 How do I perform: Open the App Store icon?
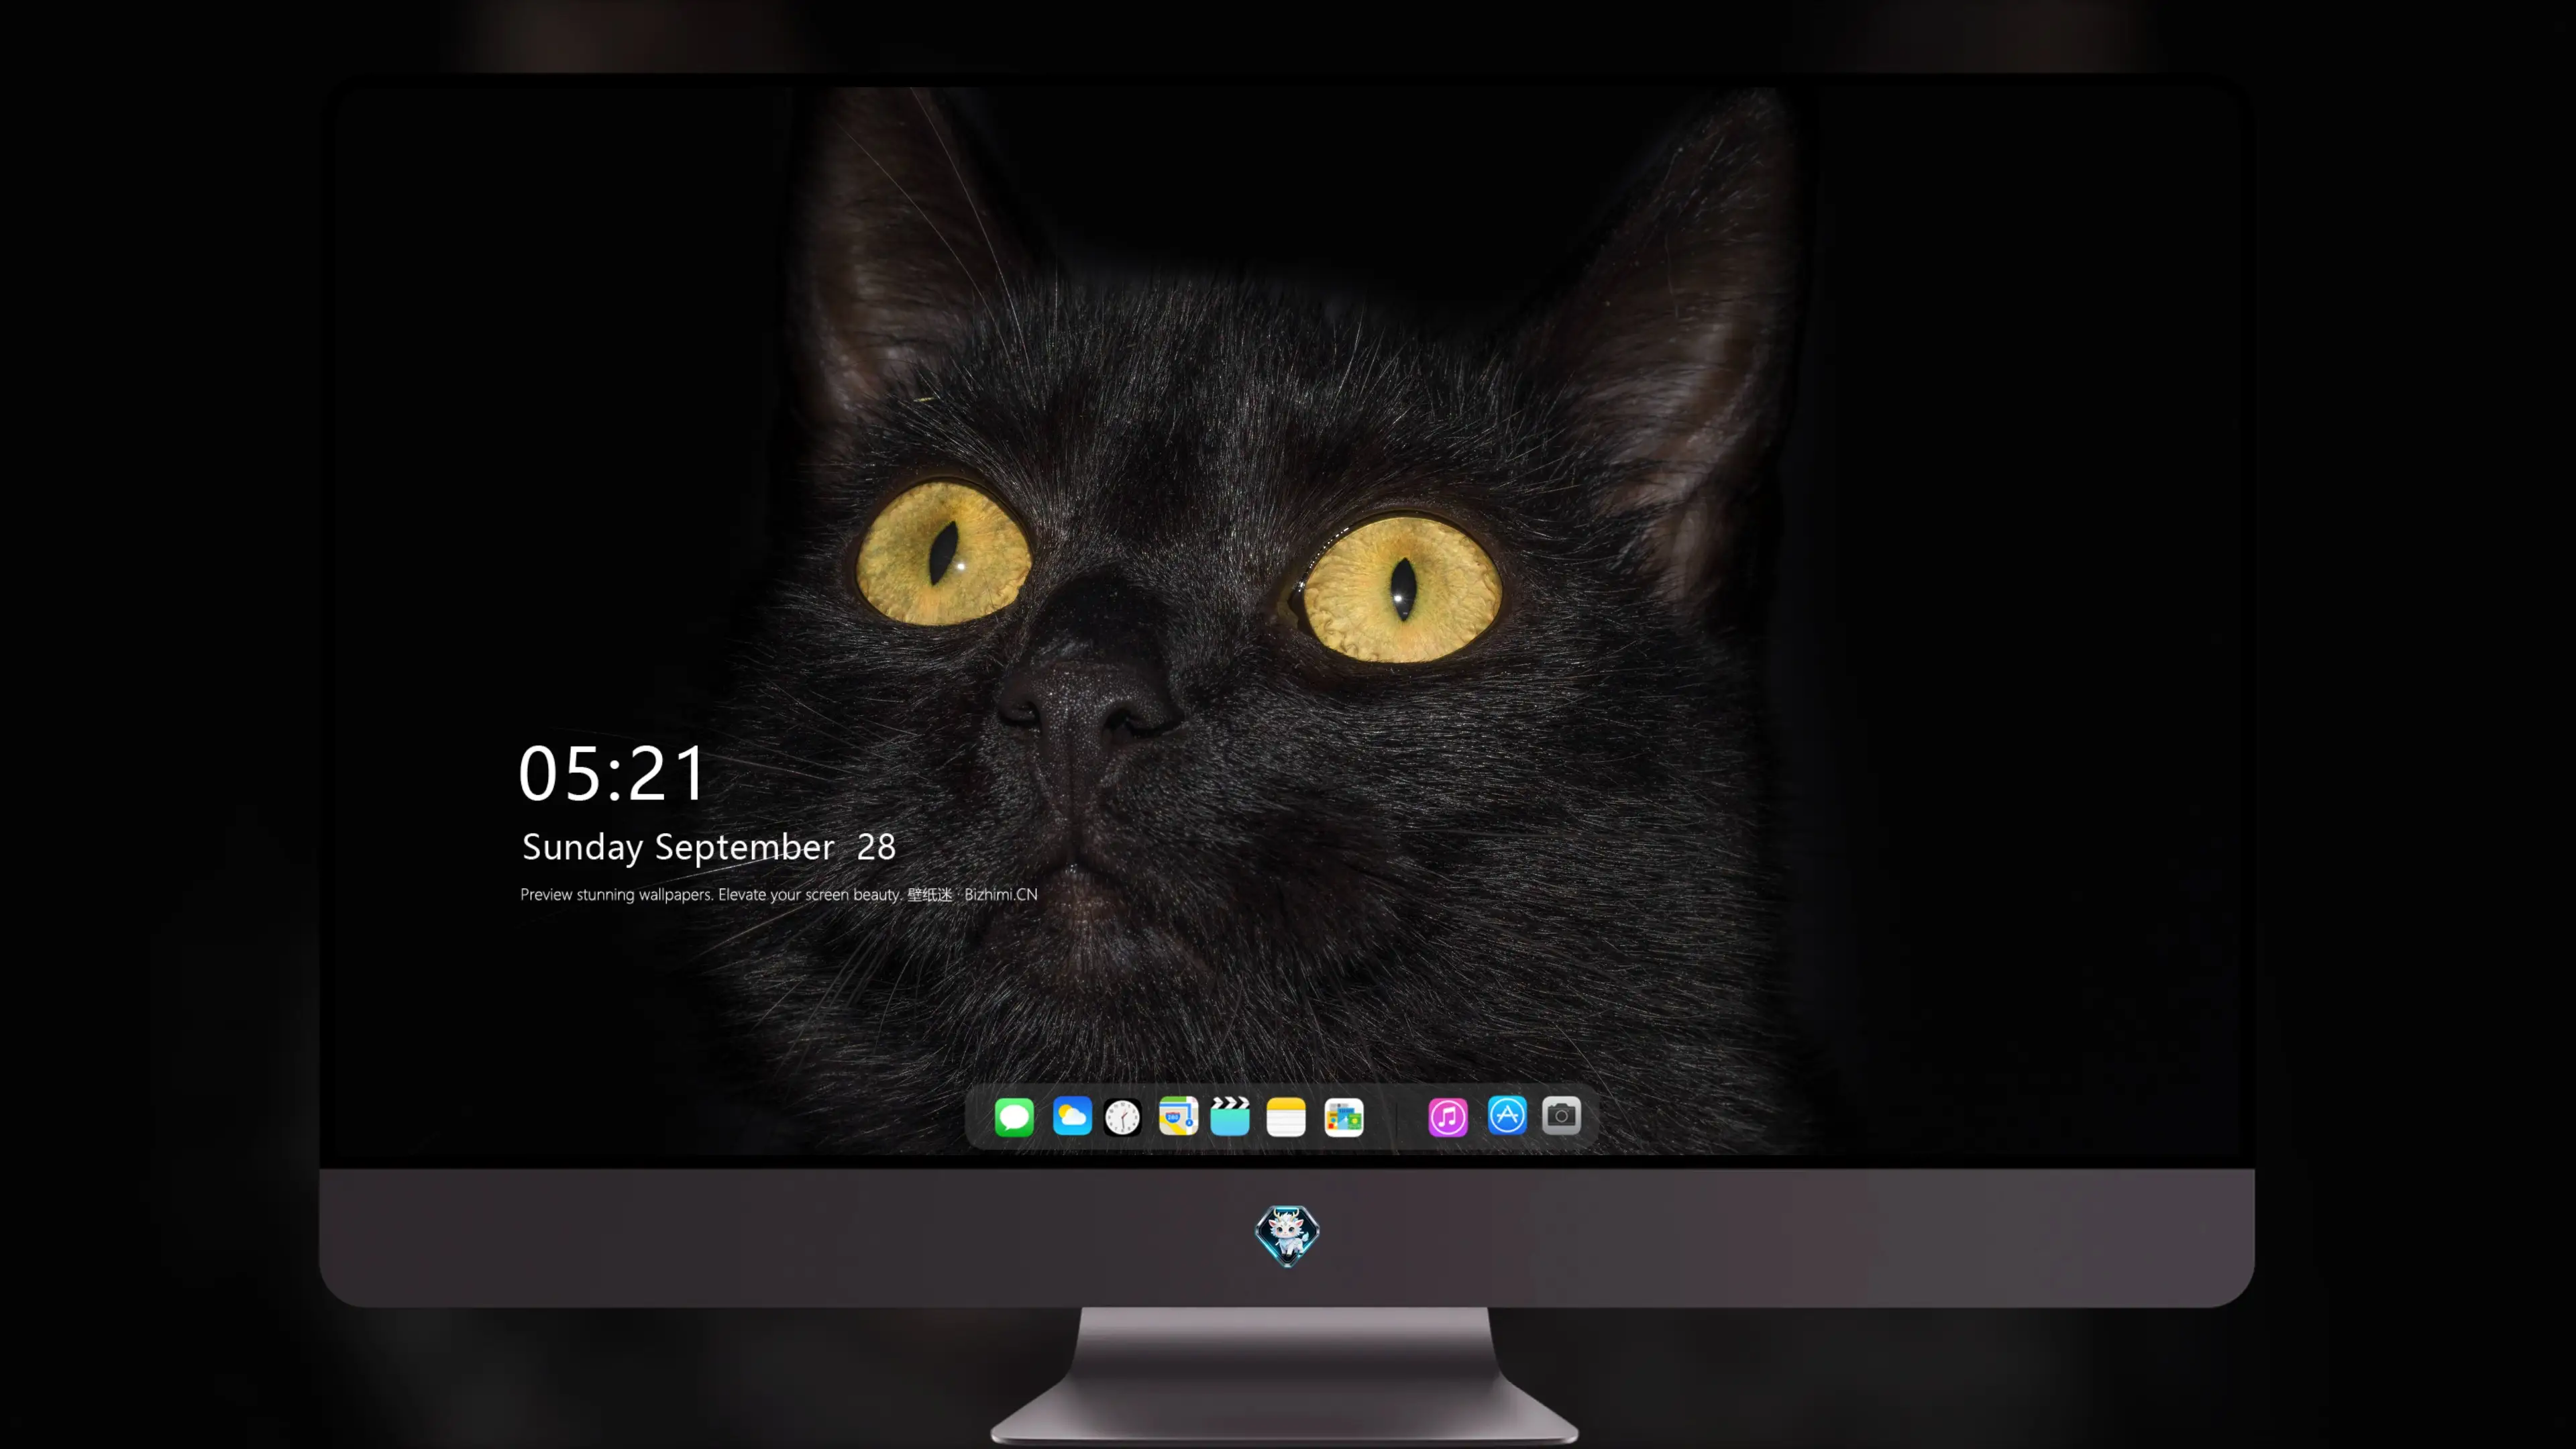click(x=1507, y=1115)
